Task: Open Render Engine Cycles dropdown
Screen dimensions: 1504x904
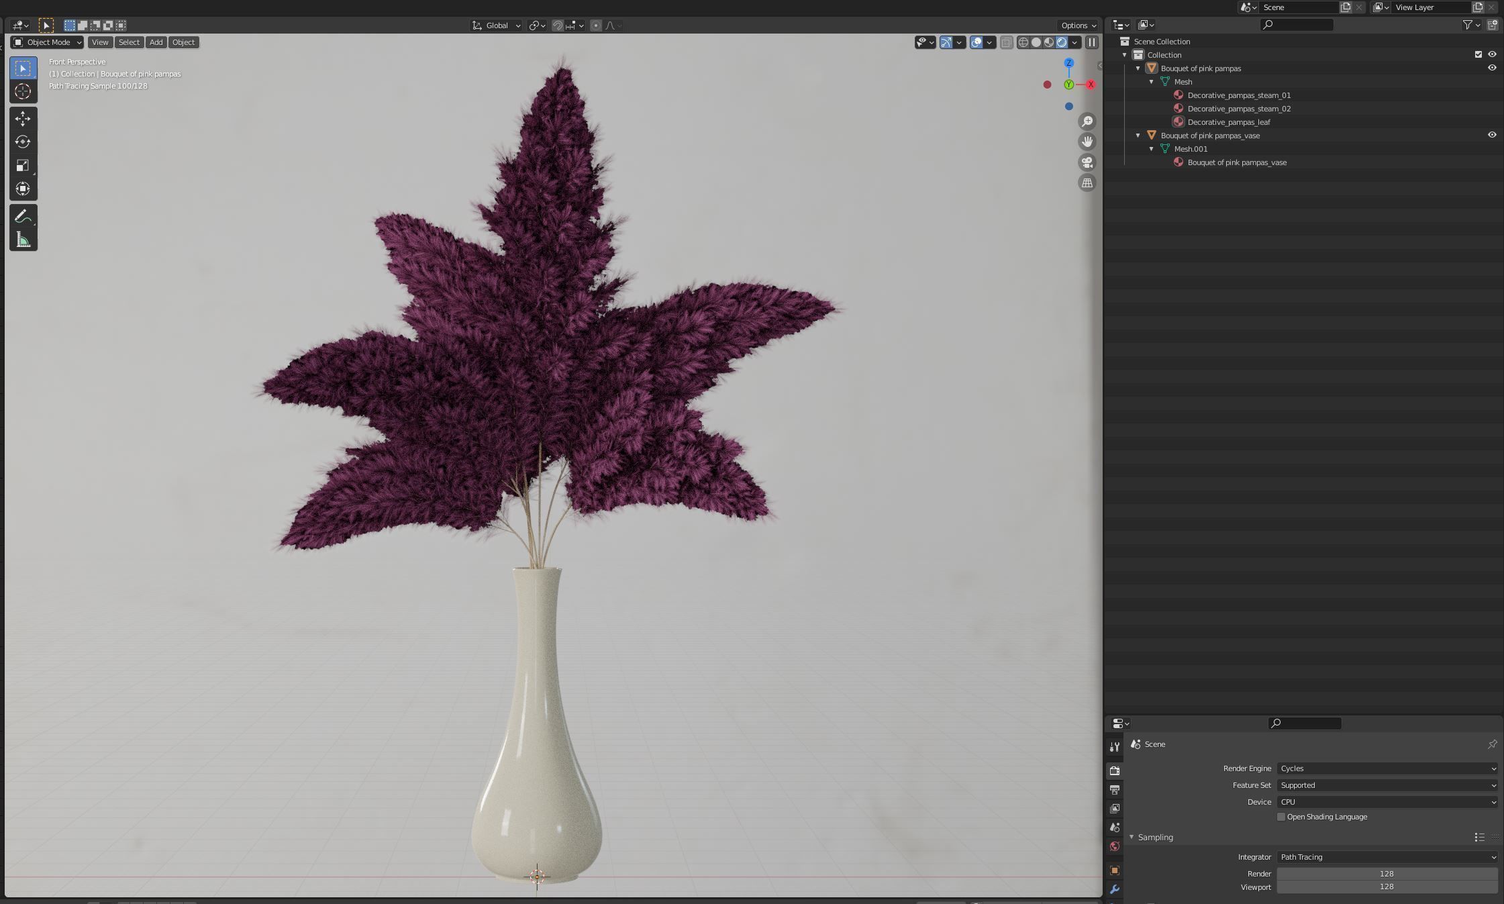Action: [x=1387, y=768]
